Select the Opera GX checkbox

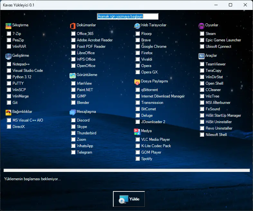pyautogui.click(x=138, y=72)
